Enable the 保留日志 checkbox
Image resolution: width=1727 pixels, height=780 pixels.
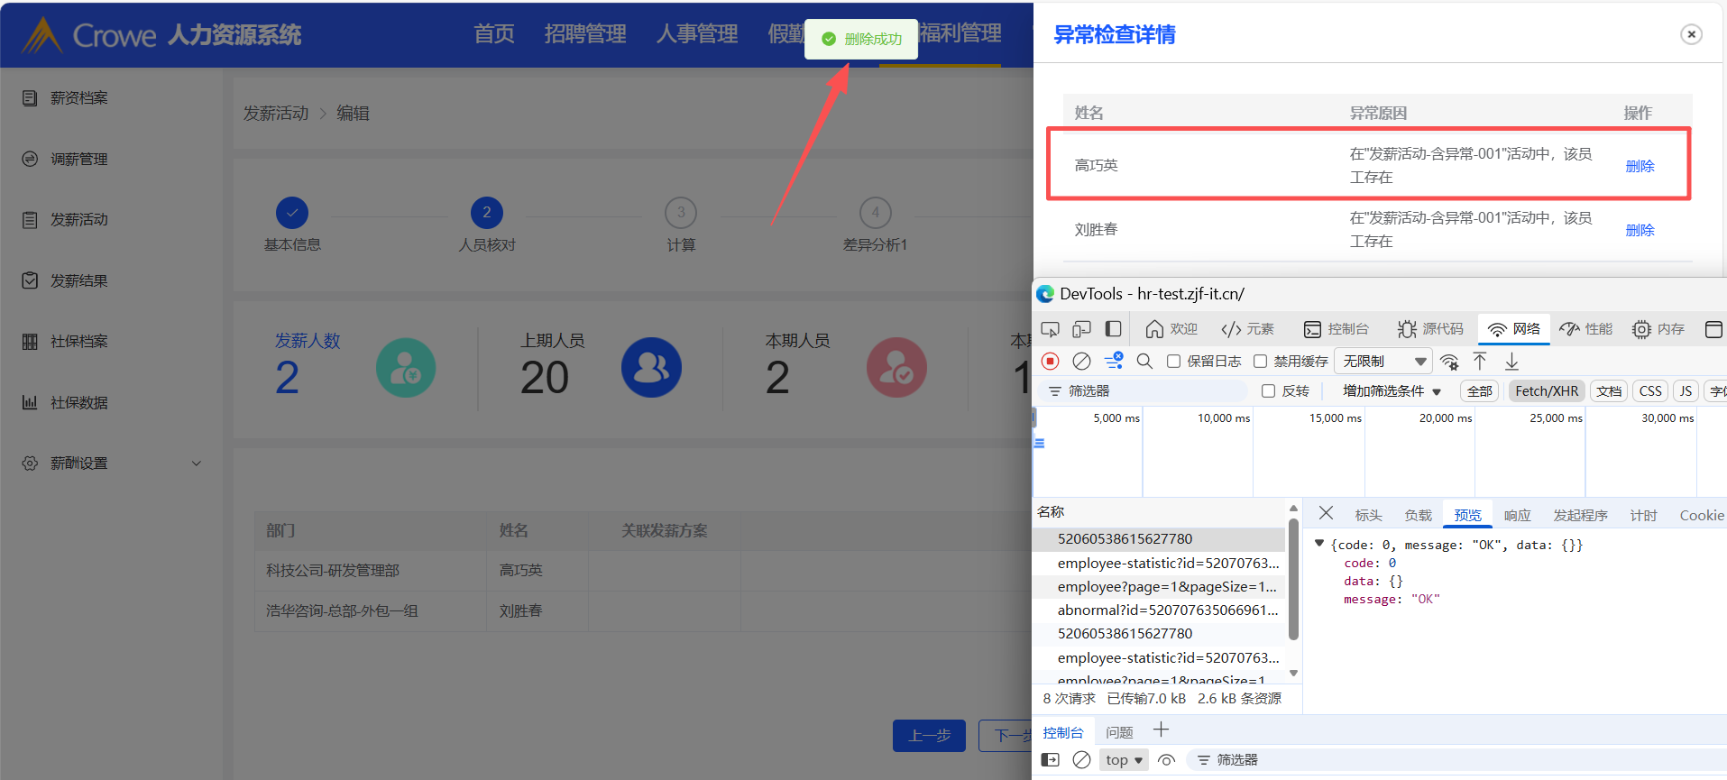tap(1173, 362)
